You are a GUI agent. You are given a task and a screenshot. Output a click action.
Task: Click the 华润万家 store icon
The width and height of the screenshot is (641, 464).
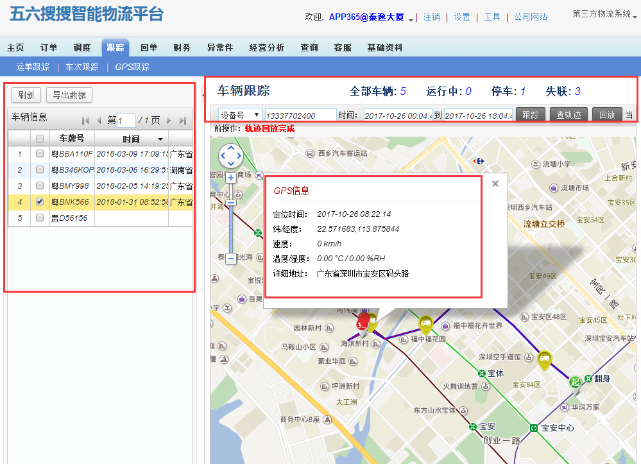(565, 407)
